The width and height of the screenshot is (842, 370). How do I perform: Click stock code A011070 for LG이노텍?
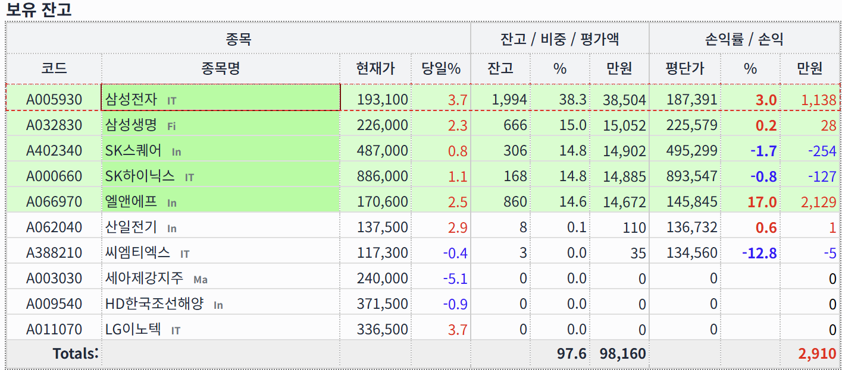pyautogui.click(x=54, y=329)
